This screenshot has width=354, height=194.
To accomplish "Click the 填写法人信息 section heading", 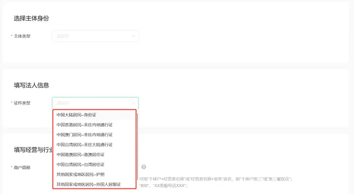I will [x=31, y=85].
